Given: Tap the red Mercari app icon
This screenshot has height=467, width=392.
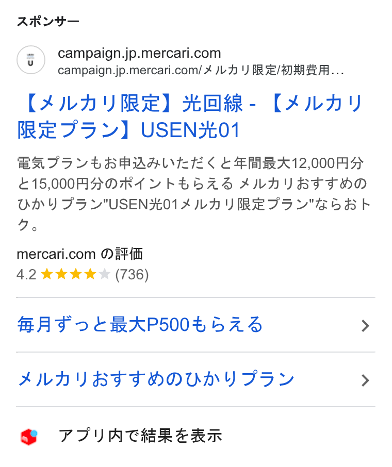Looking at the screenshot, I should 29,437.
